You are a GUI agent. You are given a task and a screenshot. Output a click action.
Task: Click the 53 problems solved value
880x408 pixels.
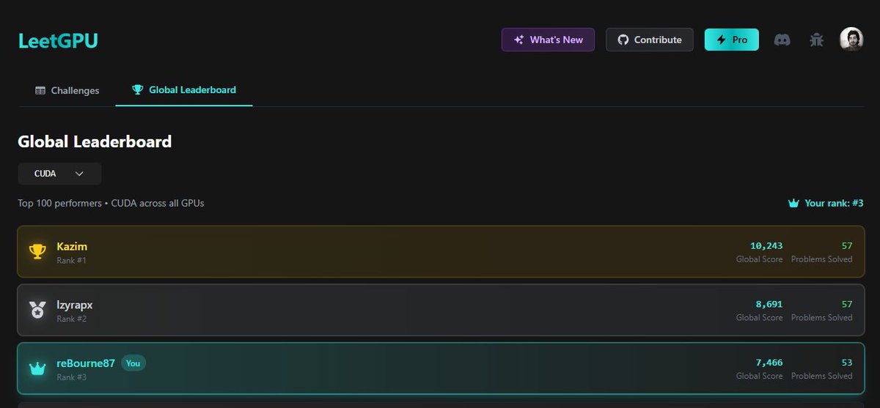[x=847, y=362]
